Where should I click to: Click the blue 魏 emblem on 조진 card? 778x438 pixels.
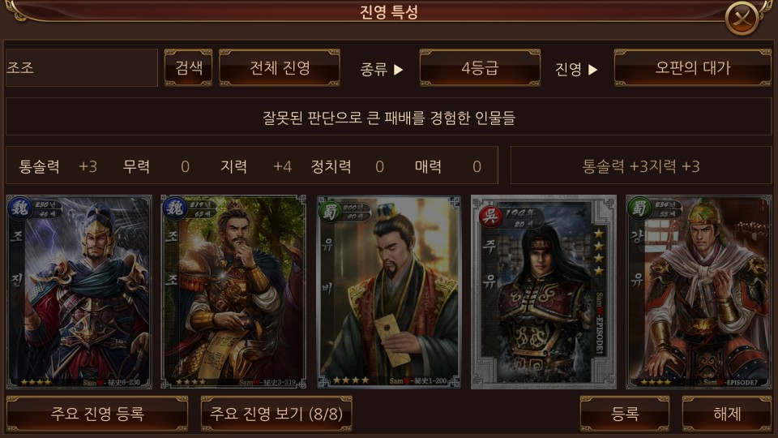[x=19, y=208]
